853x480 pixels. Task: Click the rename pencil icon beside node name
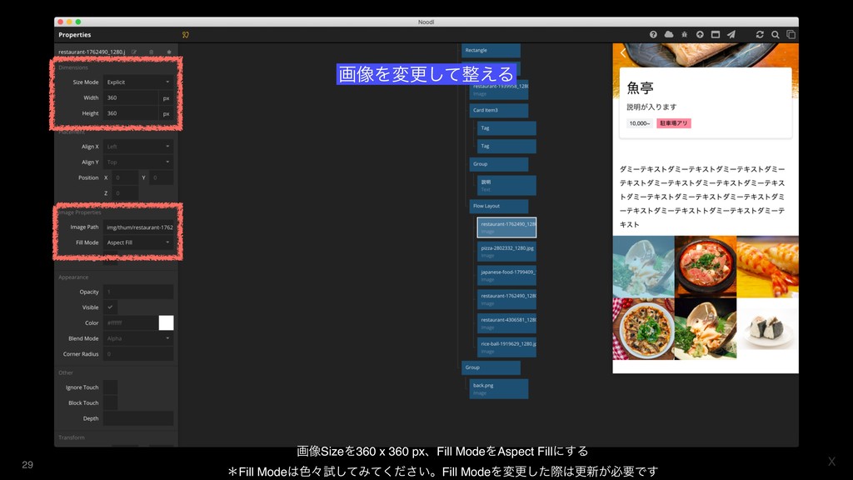pos(134,52)
